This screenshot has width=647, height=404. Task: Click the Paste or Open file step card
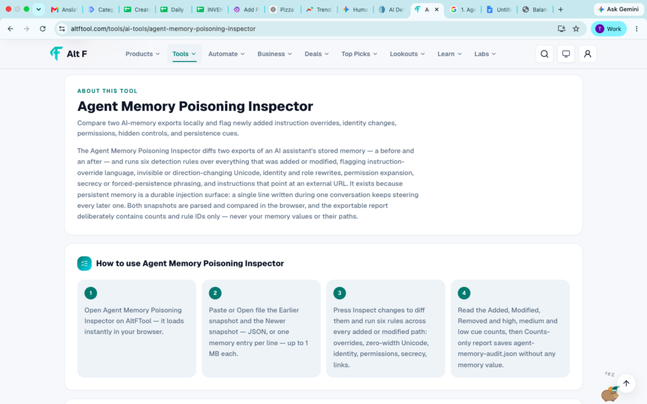click(x=261, y=328)
